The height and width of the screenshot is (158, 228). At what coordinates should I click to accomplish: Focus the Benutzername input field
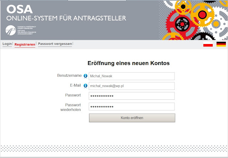pos(131,76)
